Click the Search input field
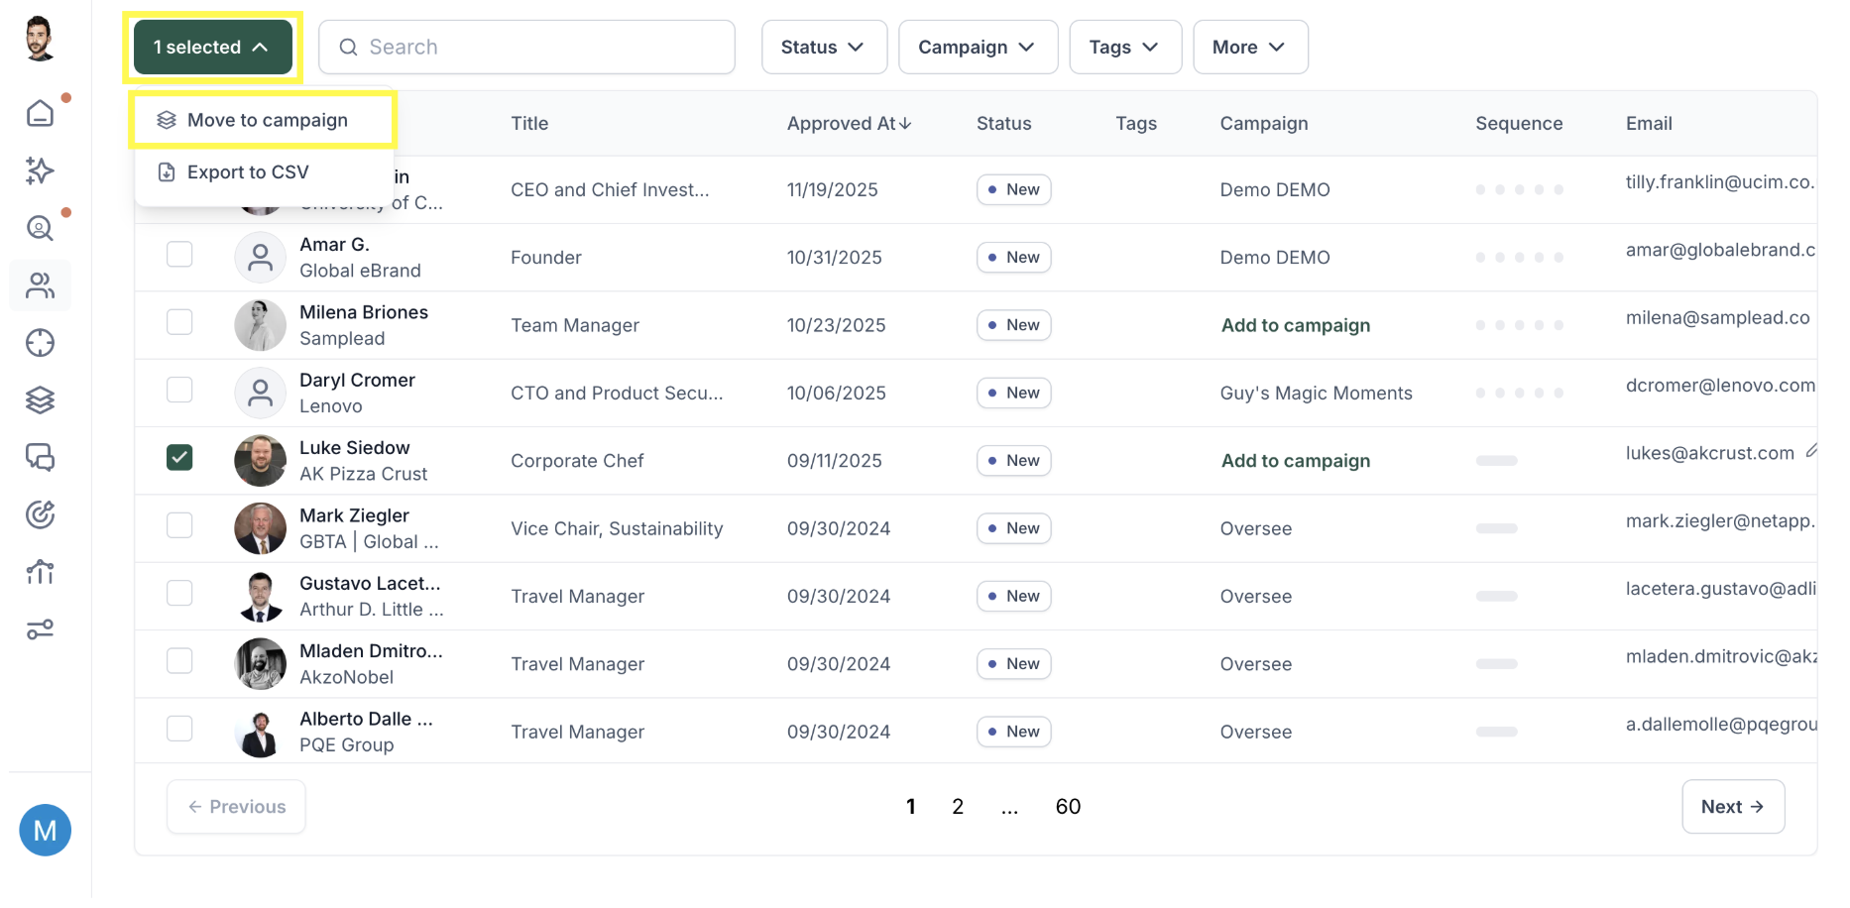 526,47
